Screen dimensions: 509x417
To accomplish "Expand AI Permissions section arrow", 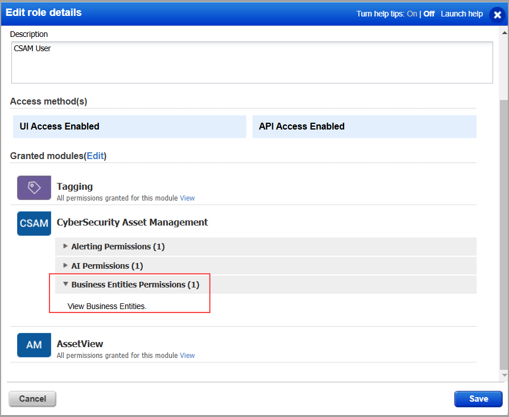I will pyautogui.click(x=65, y=265).
